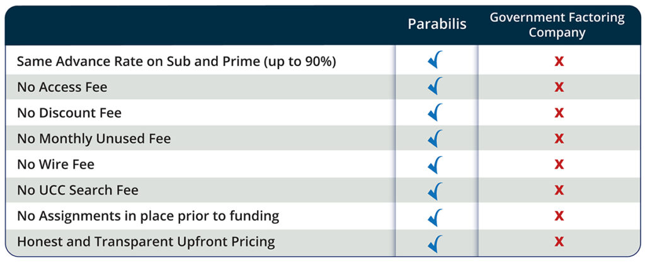Click the blue checkmark for No Wire Fee
The image size is (645, 263).
pos(435,164)
